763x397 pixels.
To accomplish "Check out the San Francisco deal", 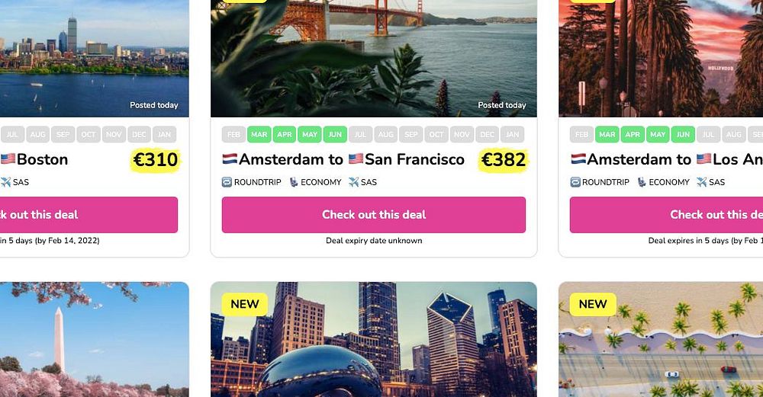I will (x=374, y=215).
